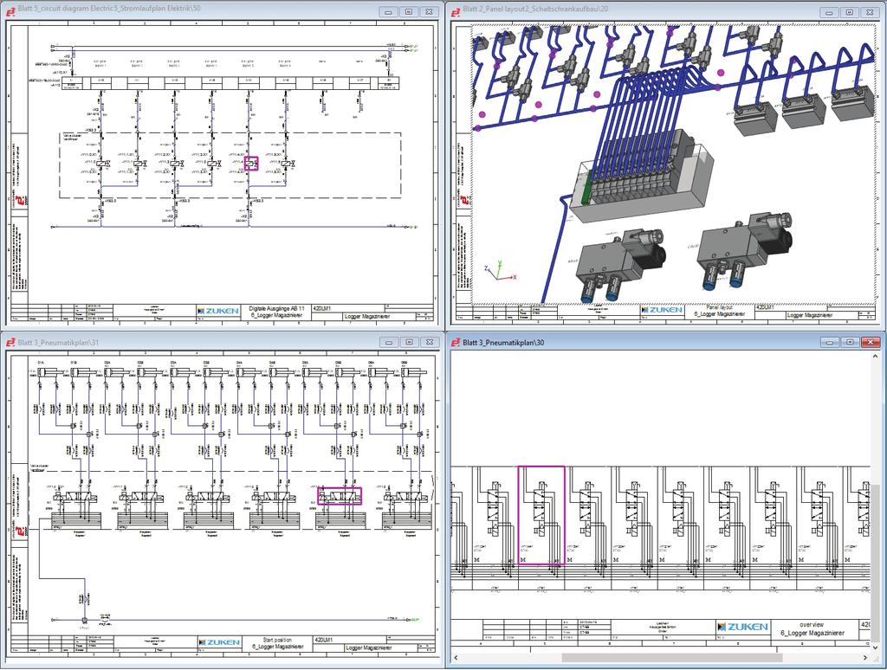
Task: Click the scroll-right arrow in the Pneumatikplan\30 window
Action: 865,658
